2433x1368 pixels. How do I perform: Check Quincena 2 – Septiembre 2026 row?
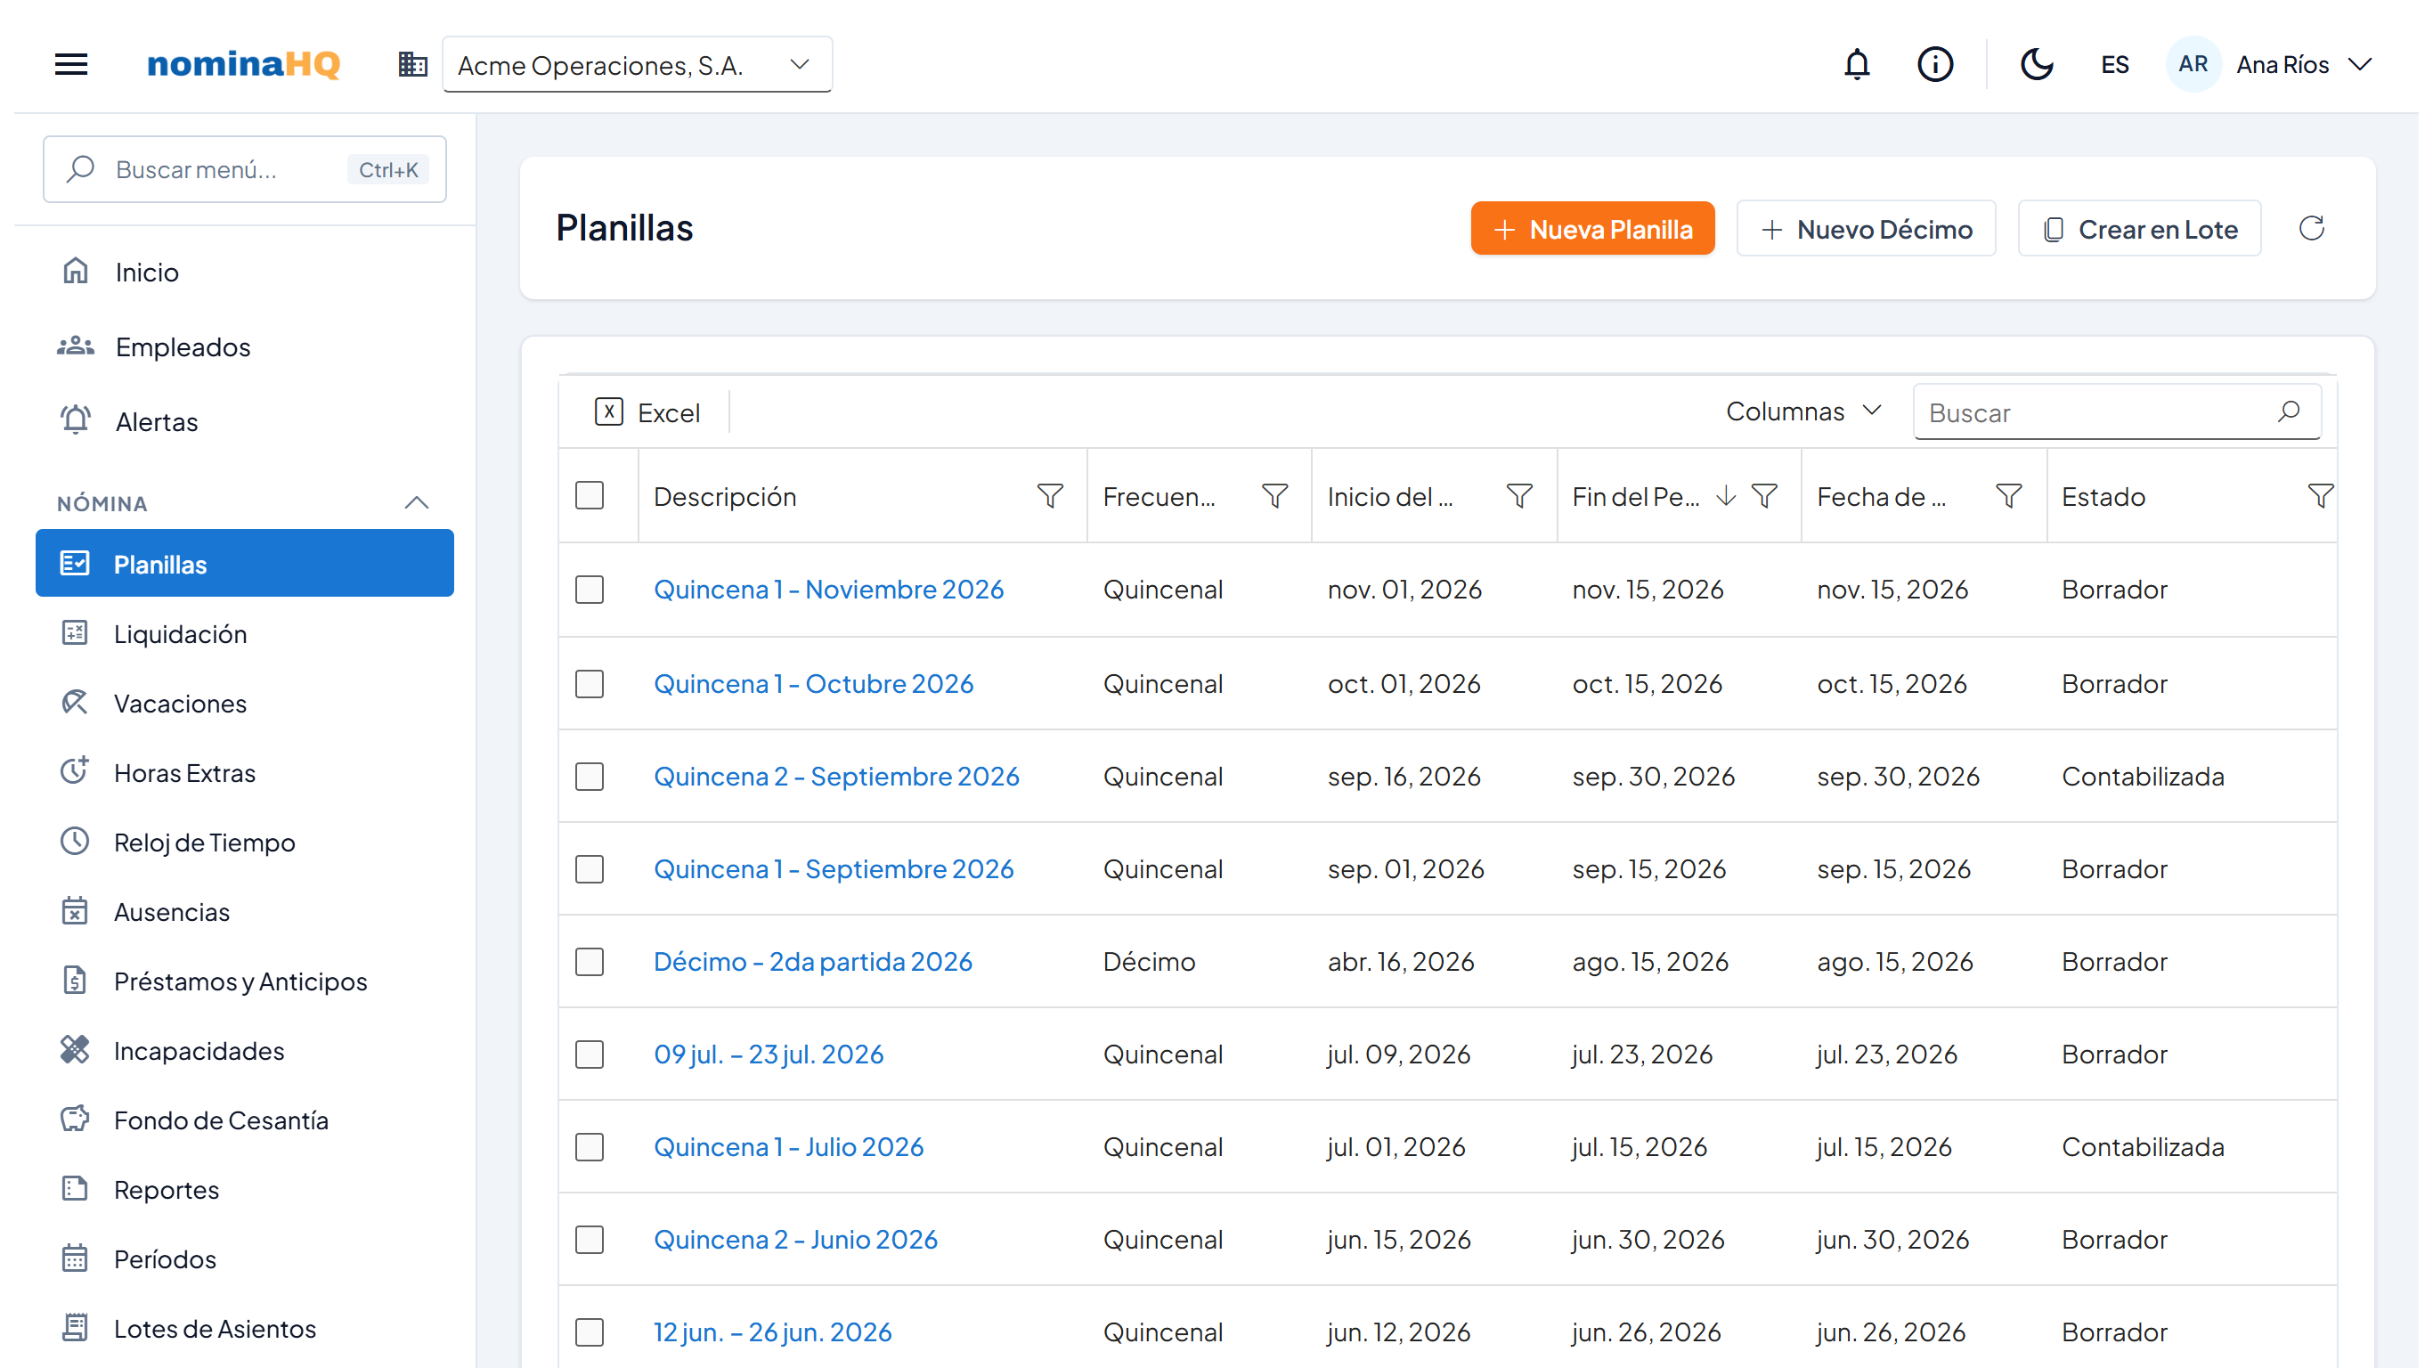point(590,777)
